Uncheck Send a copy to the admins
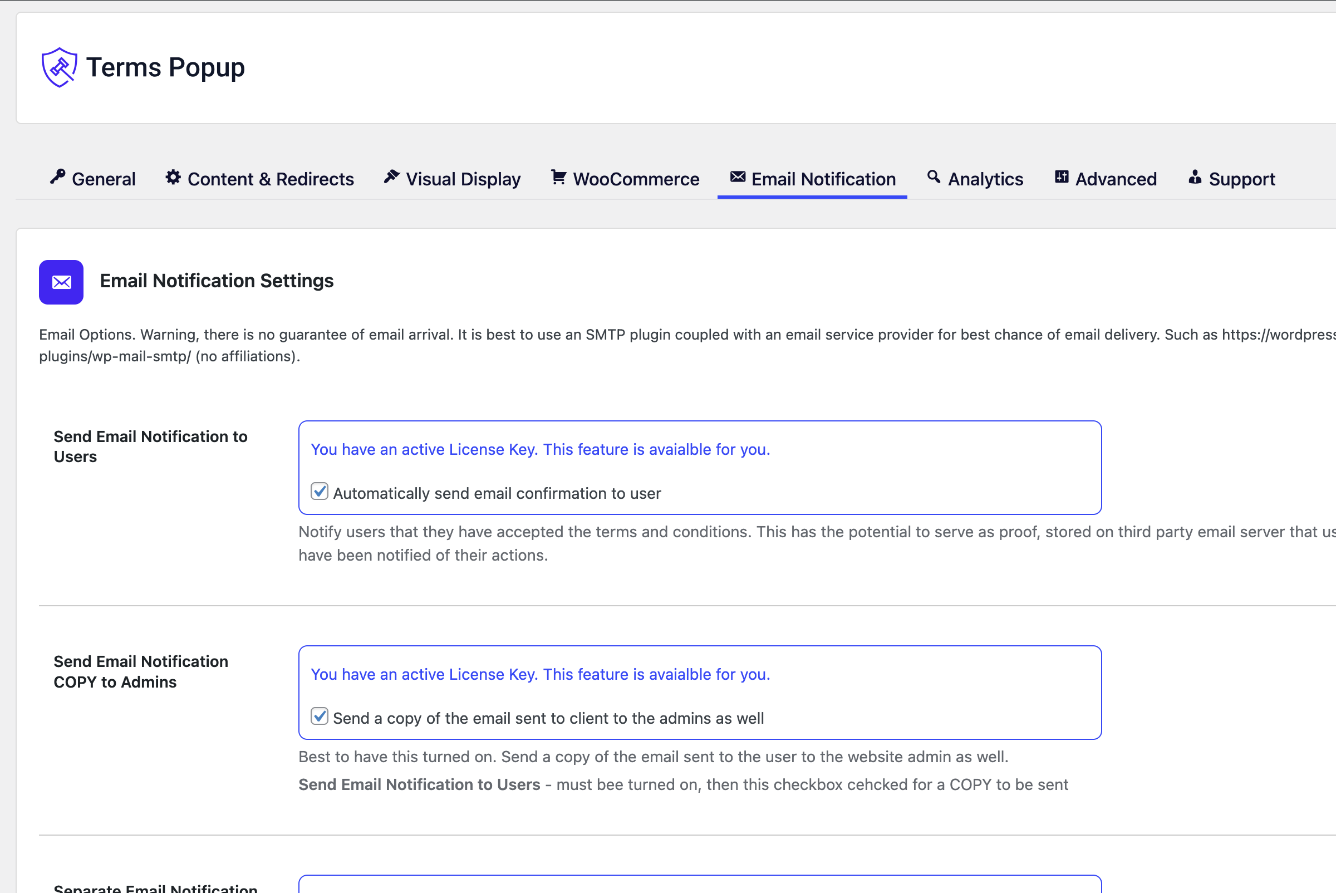The width and height of the screenshot is (1336, 893). (x=320, y=717)
